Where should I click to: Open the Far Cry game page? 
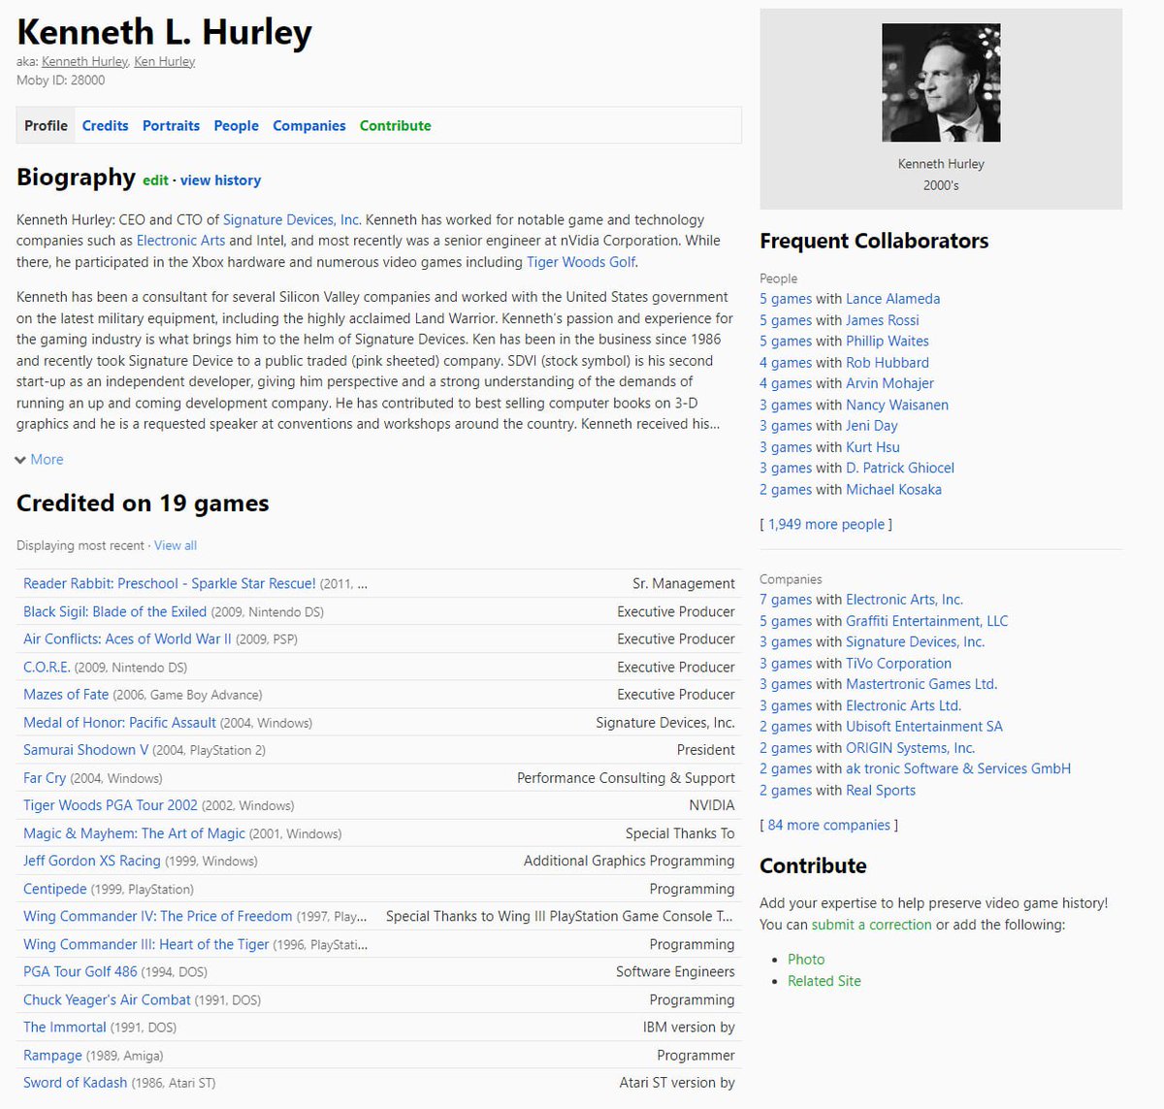point(45,778)
